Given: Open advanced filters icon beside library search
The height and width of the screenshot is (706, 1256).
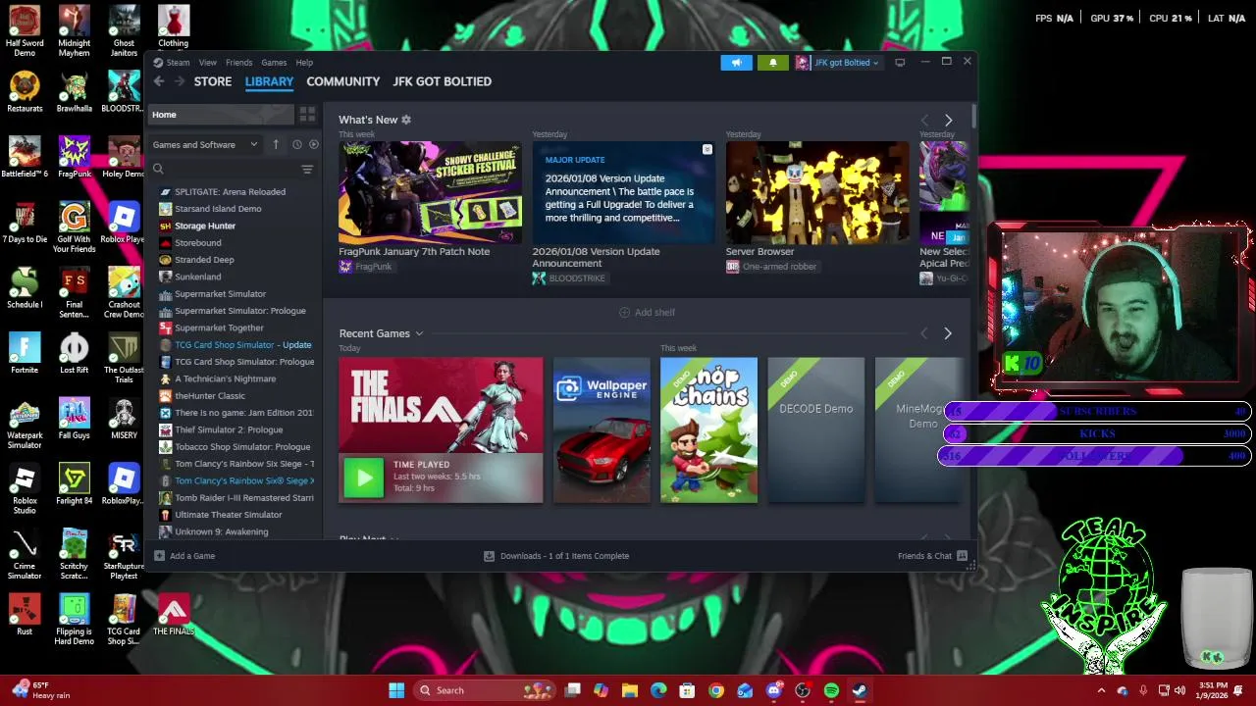Looking at the screenshot, I should pyautogui.click(x=307, y=169).
